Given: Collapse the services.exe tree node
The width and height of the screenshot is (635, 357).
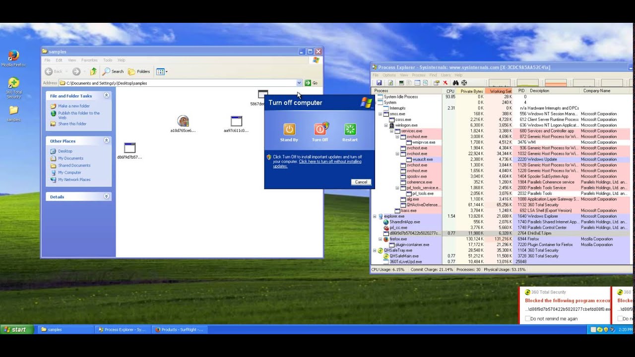Looking at the screenshot, I should click(392, 131).
